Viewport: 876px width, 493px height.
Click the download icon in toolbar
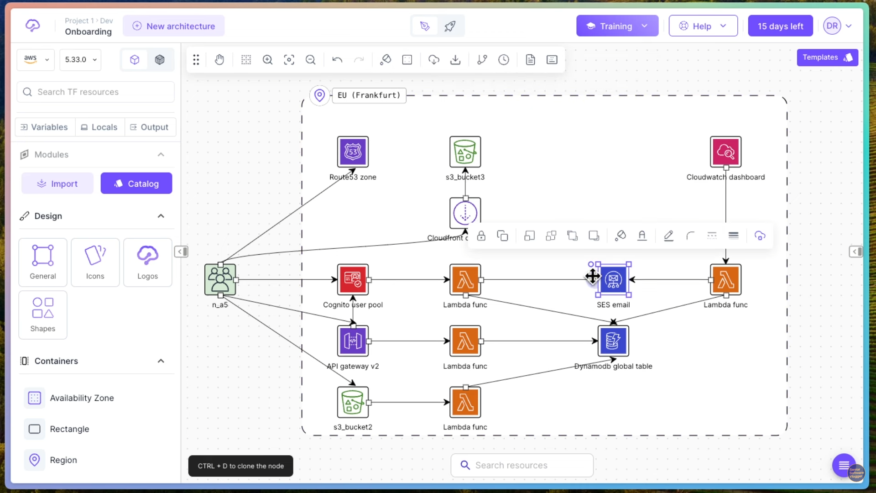tap(455, 60)
